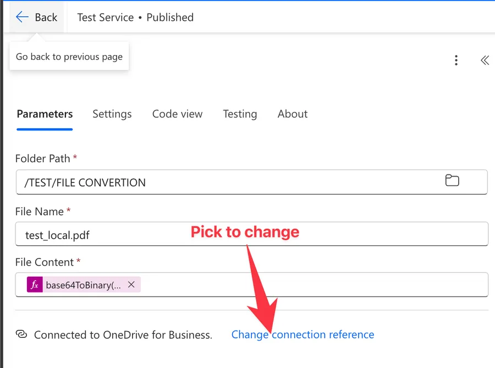Viewport: 495px width, 368px height.
Task: Switch to the Parameters tab
Action: tap(45, 114)
